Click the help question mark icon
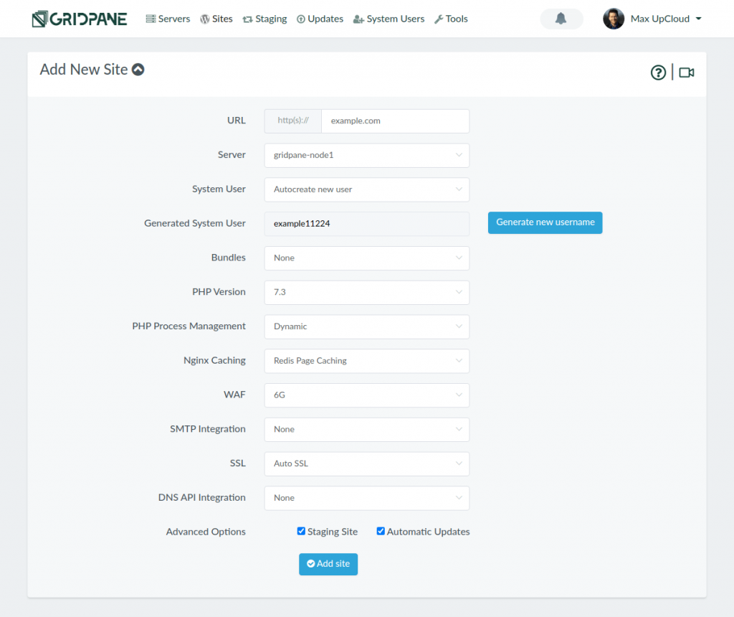Screen dimensions: 734x617 [658, 72]
